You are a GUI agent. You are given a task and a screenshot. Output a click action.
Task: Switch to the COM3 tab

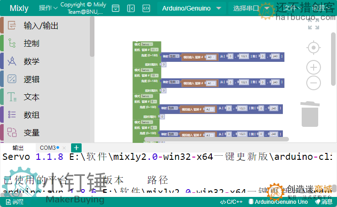coord(48,148)
